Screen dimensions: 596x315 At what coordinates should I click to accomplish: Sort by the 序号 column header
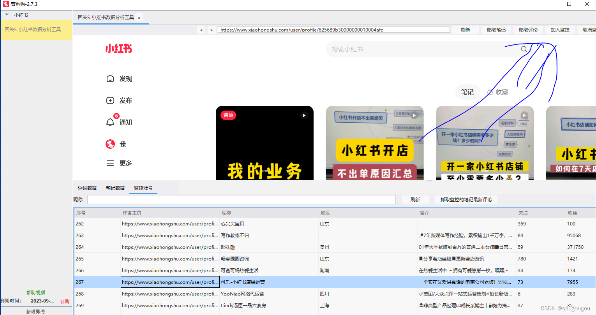97,213
